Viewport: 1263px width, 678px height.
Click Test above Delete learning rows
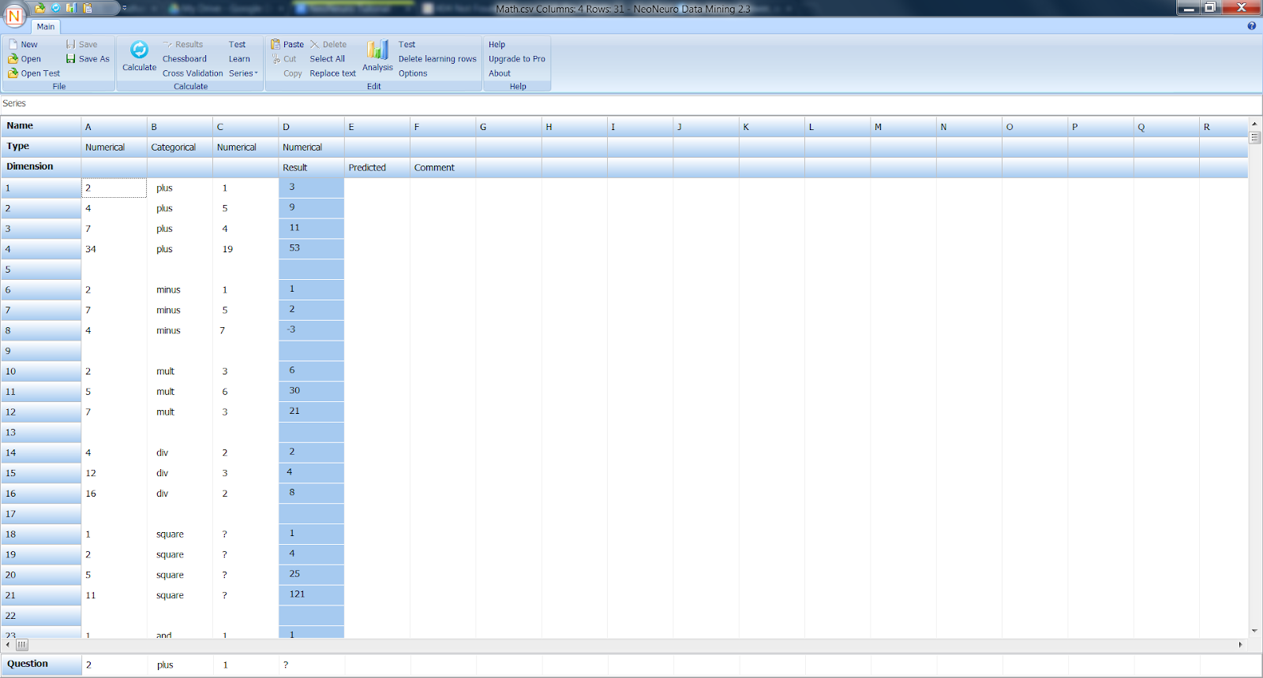[x=407, y=45]
